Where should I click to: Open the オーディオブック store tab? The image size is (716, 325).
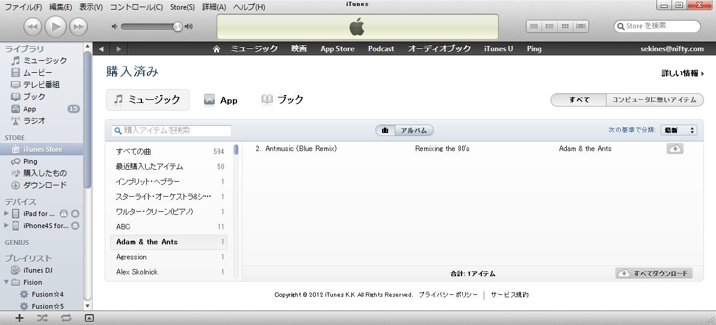[x=439, y=49]
